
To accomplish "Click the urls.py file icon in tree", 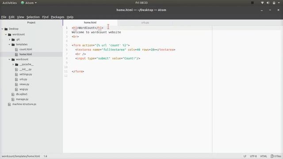I will (16, 79).
